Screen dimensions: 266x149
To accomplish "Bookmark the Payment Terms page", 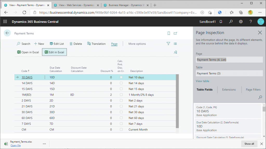I will (x=169, y=33).
